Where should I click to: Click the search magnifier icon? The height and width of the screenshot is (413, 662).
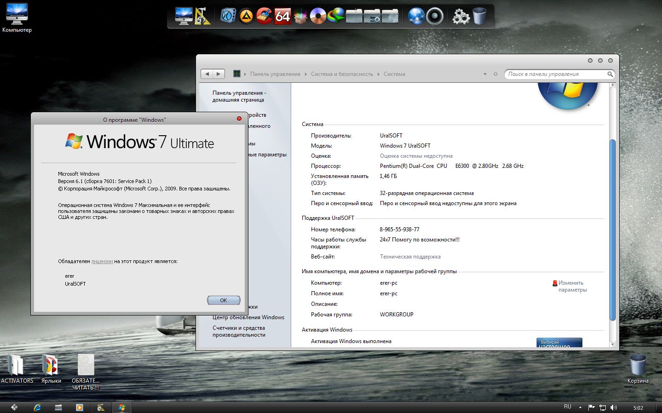(x=610, y=74)
